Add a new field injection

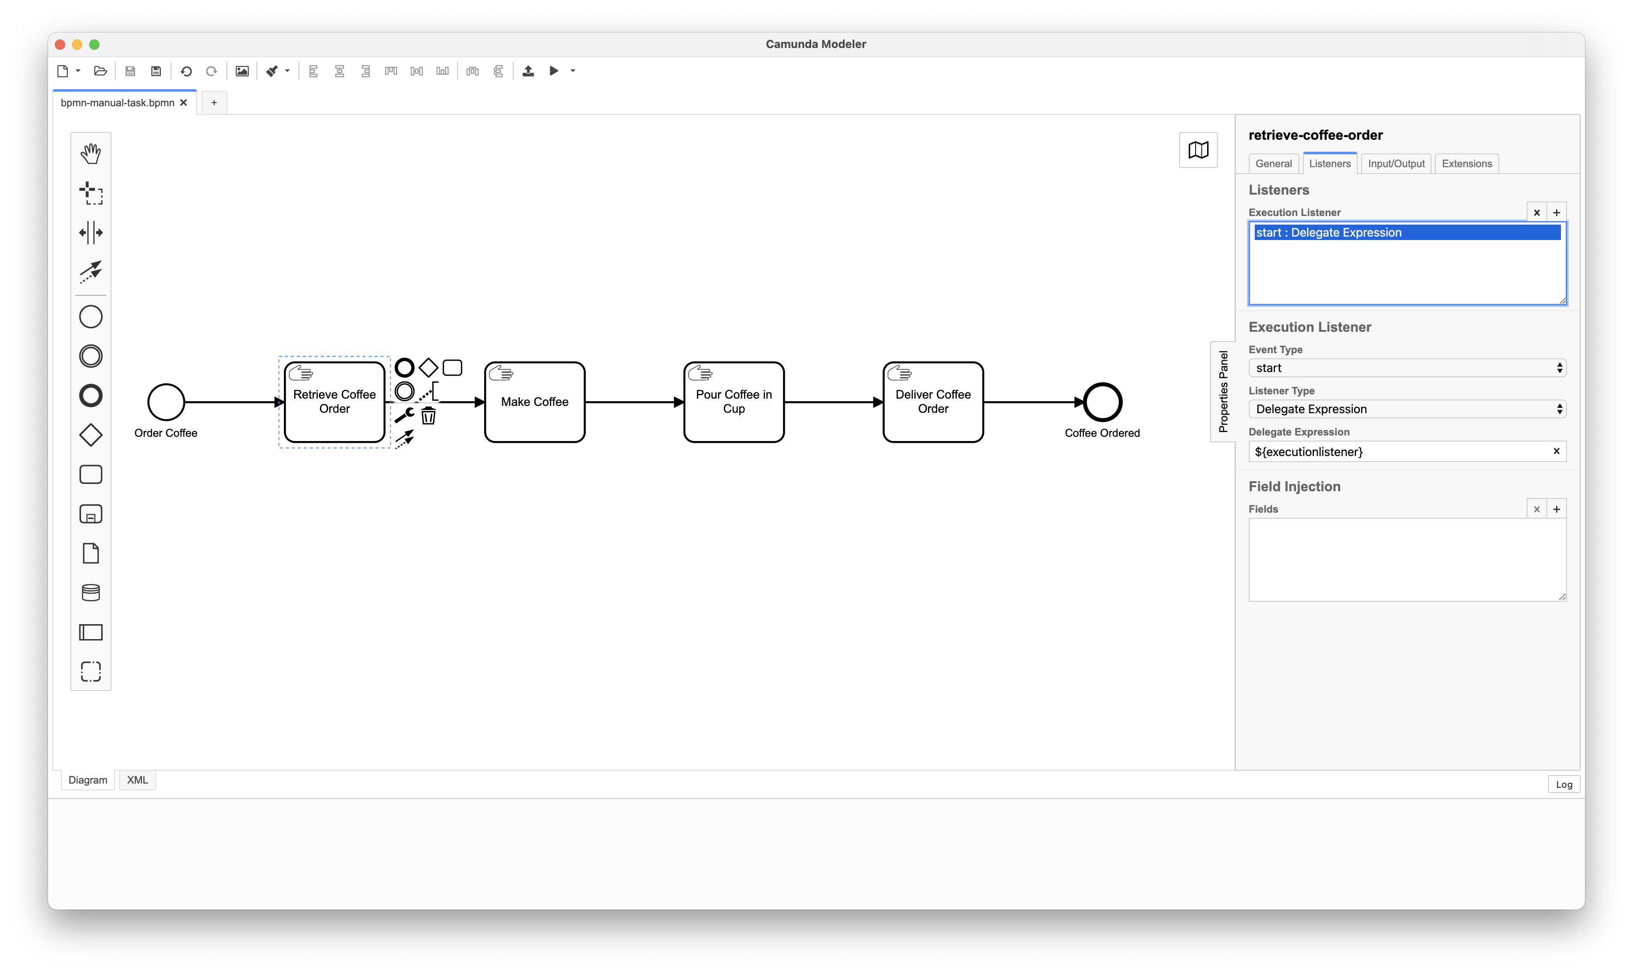pyautogui.click(x=1556, y=510)
